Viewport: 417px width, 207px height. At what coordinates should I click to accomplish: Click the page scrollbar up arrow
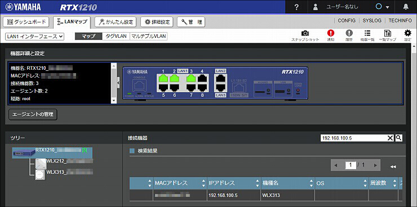pos(414,46)
